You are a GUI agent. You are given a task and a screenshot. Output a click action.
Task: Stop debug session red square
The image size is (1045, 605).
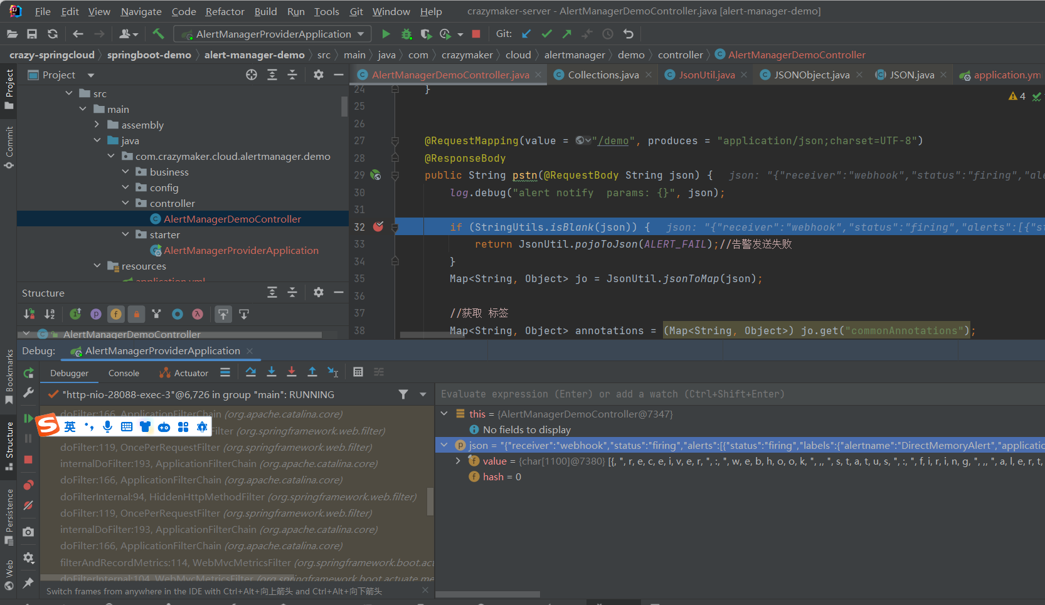coord(28,460)
